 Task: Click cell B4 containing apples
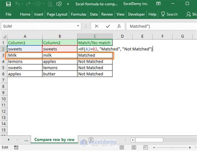tap(60, 61)
